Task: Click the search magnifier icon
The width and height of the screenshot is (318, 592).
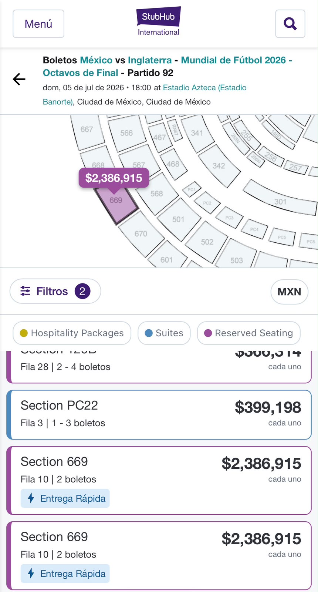Action: coord(290,24)
